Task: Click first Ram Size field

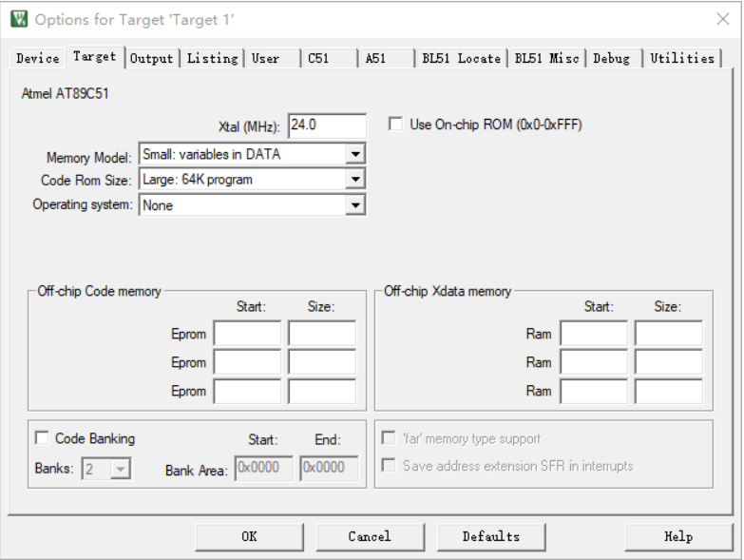Action: click(669, 334)
